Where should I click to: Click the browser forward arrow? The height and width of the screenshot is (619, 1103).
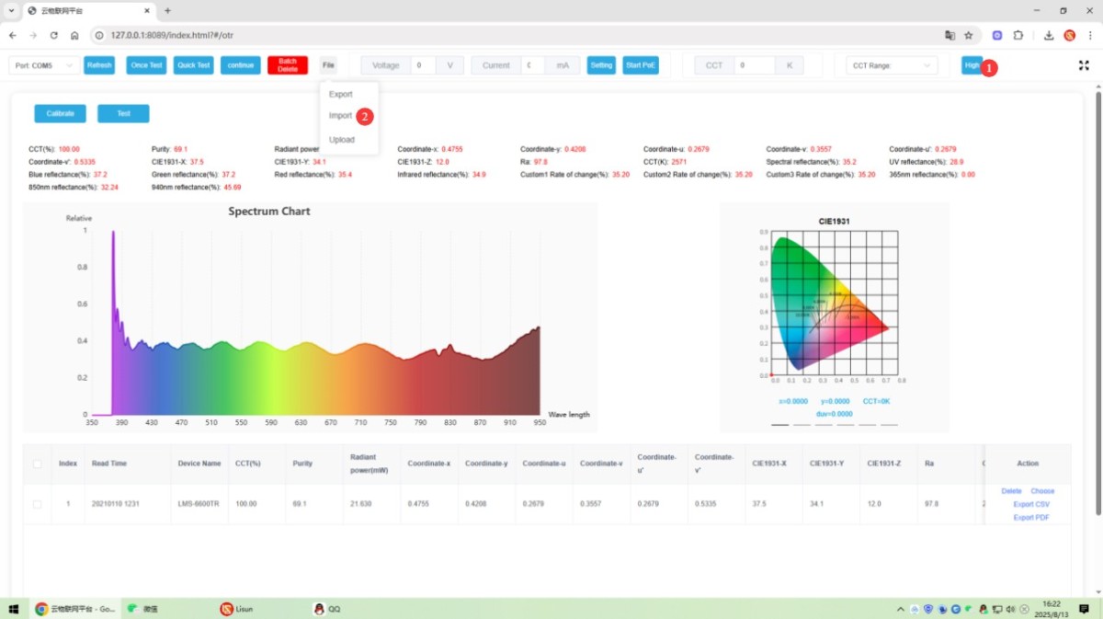[33, 35]
